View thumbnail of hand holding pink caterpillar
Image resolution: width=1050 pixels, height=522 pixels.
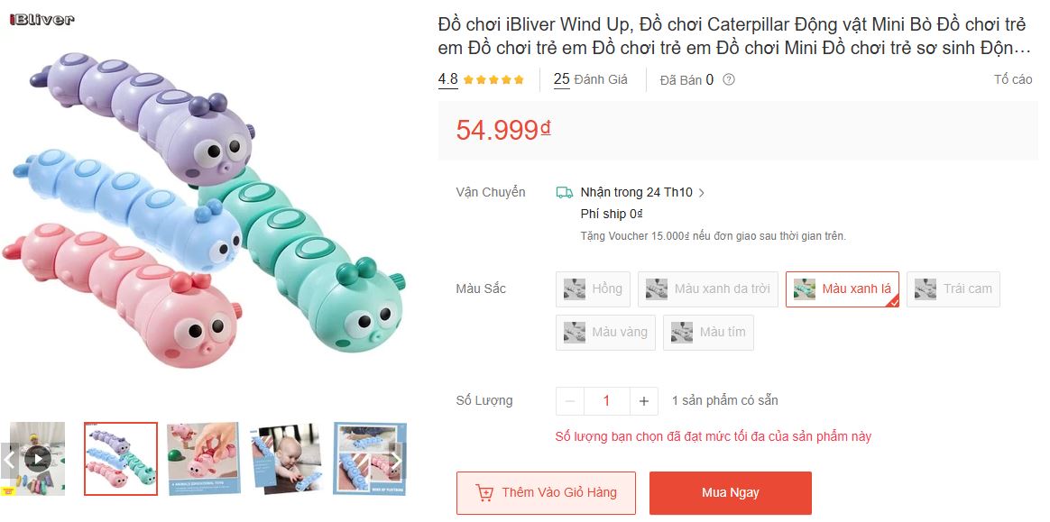(204, 459)
